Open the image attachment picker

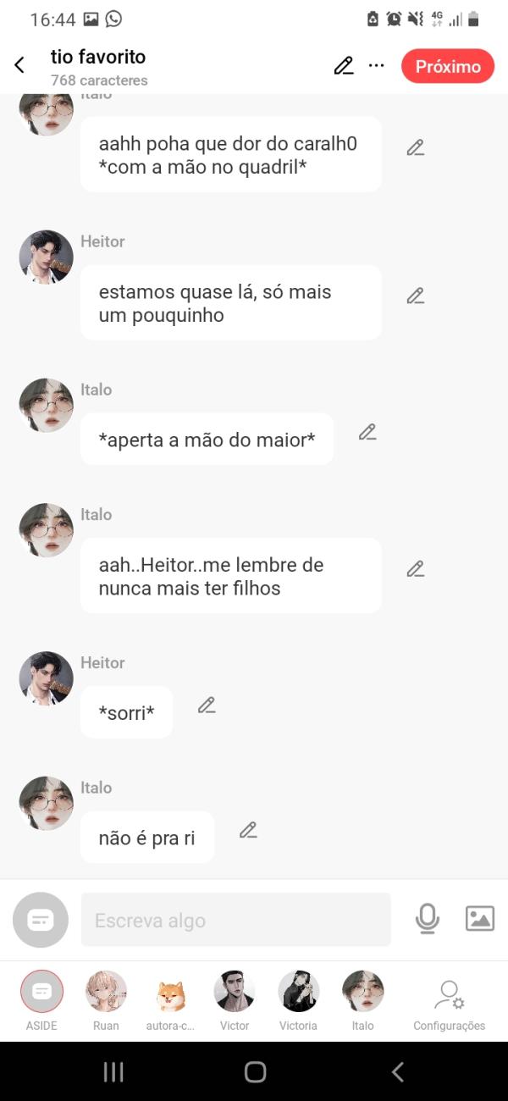click(x=479, y=919)
